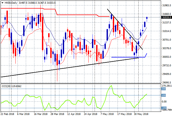Click the green CCI oscillator line peak above 200
The width and height of the screenshot is (172, 117).
pos(111,86)
